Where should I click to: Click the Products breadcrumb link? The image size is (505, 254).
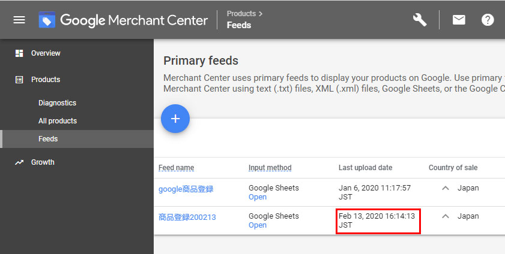pos(241,14)
